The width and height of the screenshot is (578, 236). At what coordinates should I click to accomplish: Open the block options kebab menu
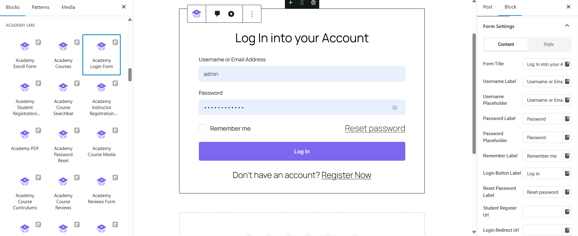click(252, 13)
